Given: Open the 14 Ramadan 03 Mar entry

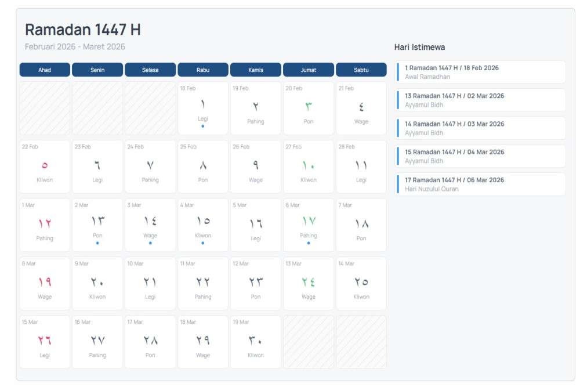Looking at the screenshot, I should pos(481,128).
